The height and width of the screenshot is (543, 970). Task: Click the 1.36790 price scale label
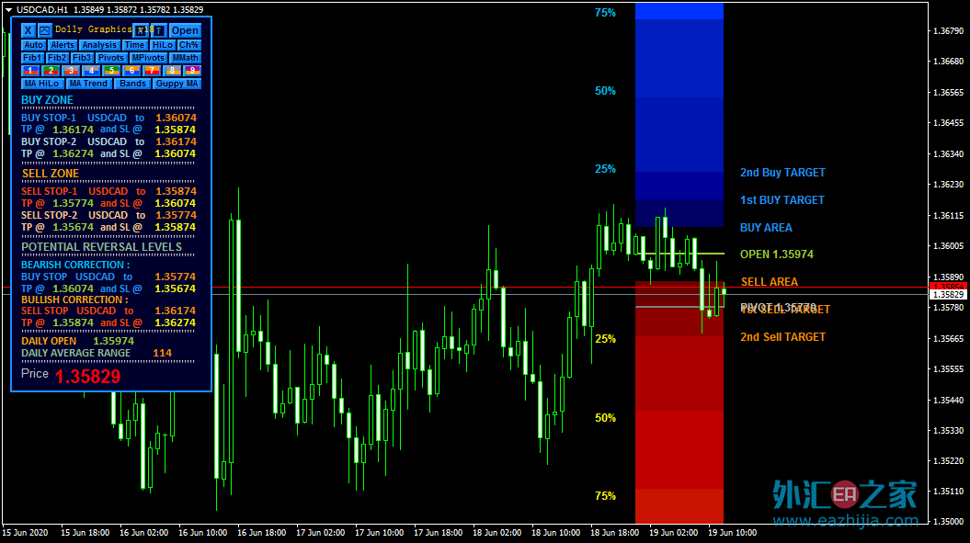[x=948, y=31]
